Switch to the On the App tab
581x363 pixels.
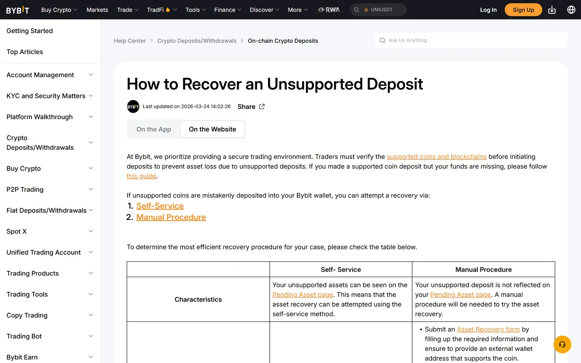coord(154,129)
